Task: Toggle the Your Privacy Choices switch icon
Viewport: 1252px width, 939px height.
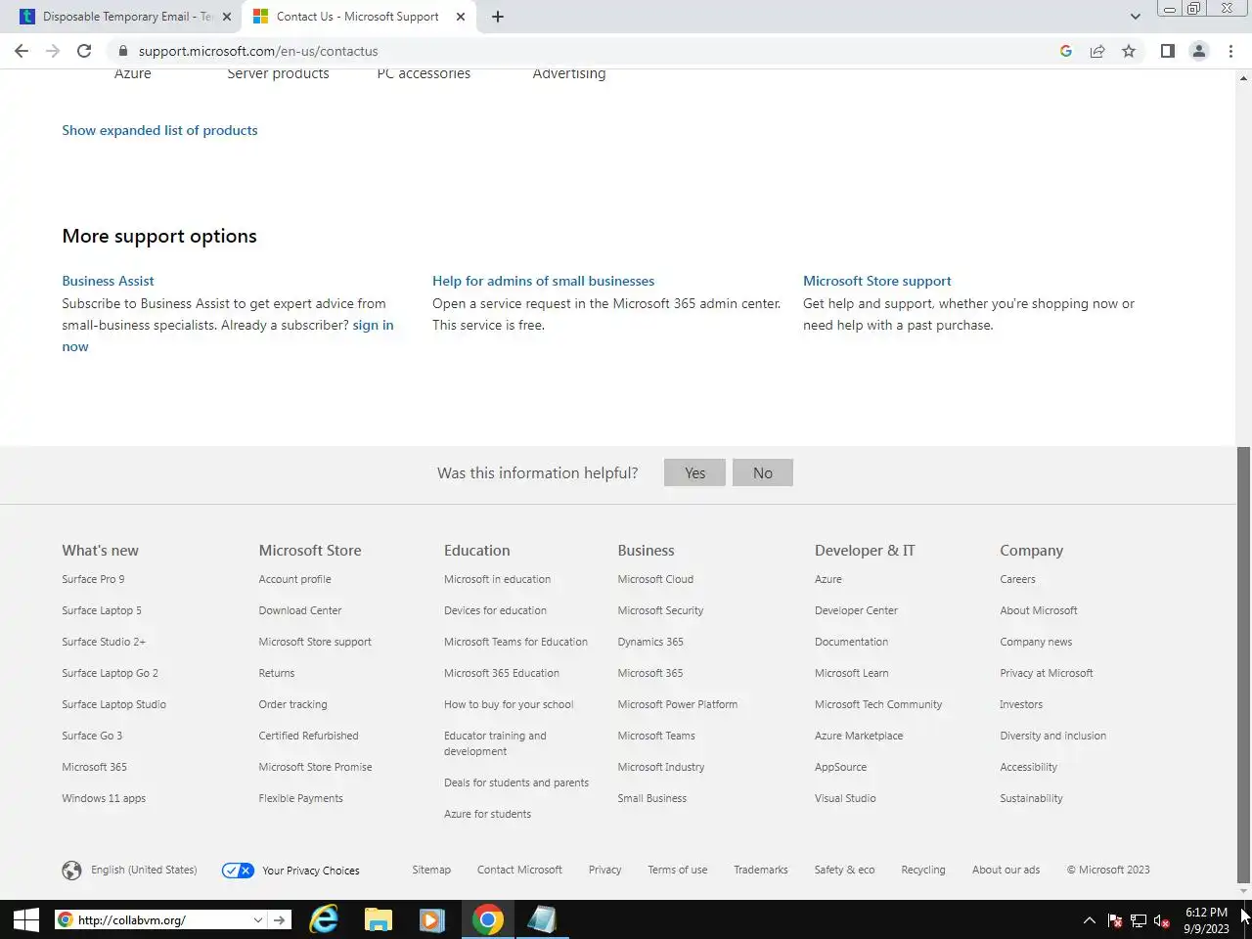Action: 238,871
